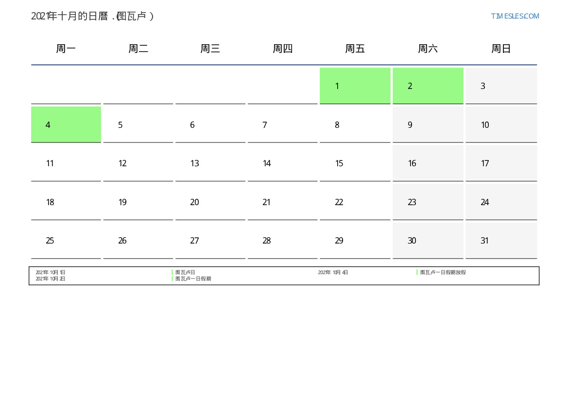Open the TIMESLES.COM link
The image size is (568, 402).
click(515, 16)
